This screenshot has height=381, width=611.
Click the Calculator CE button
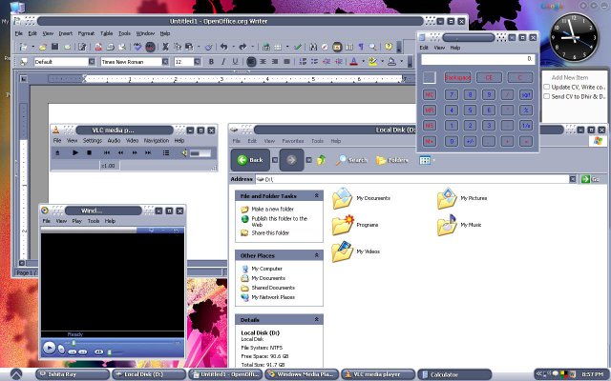coord(489,78)
